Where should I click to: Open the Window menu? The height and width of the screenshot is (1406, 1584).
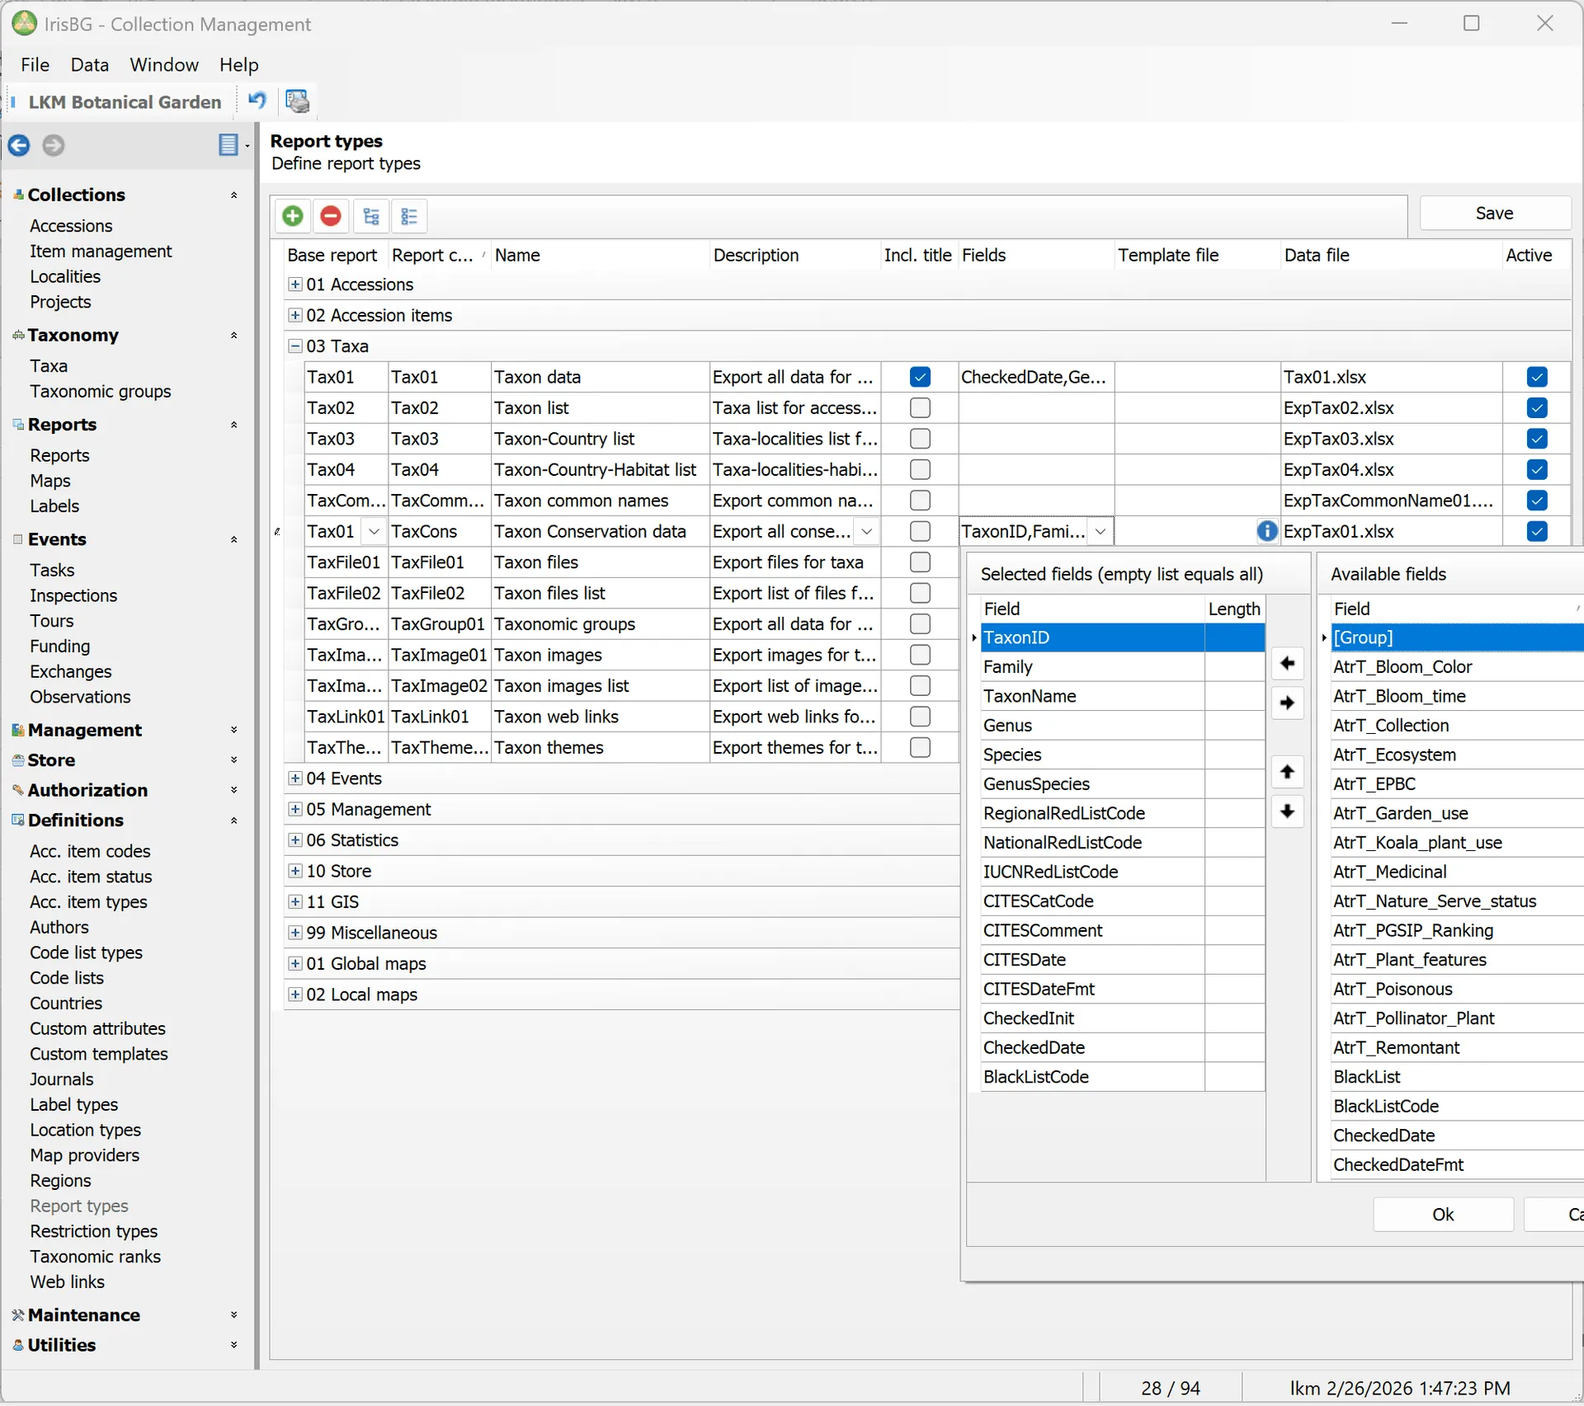(x=164, y=64)
